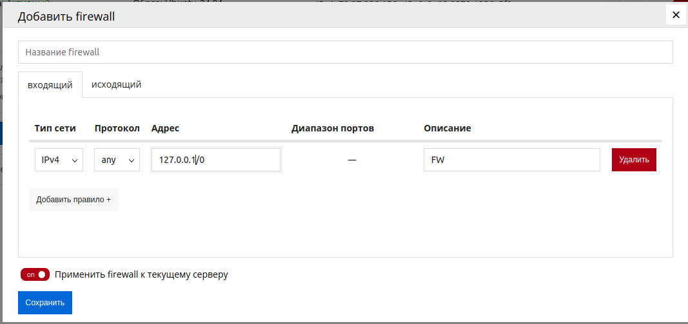This screenshot has height=324, width=688.
Task: Click the Тип сети column header
Action: (55, 128)
